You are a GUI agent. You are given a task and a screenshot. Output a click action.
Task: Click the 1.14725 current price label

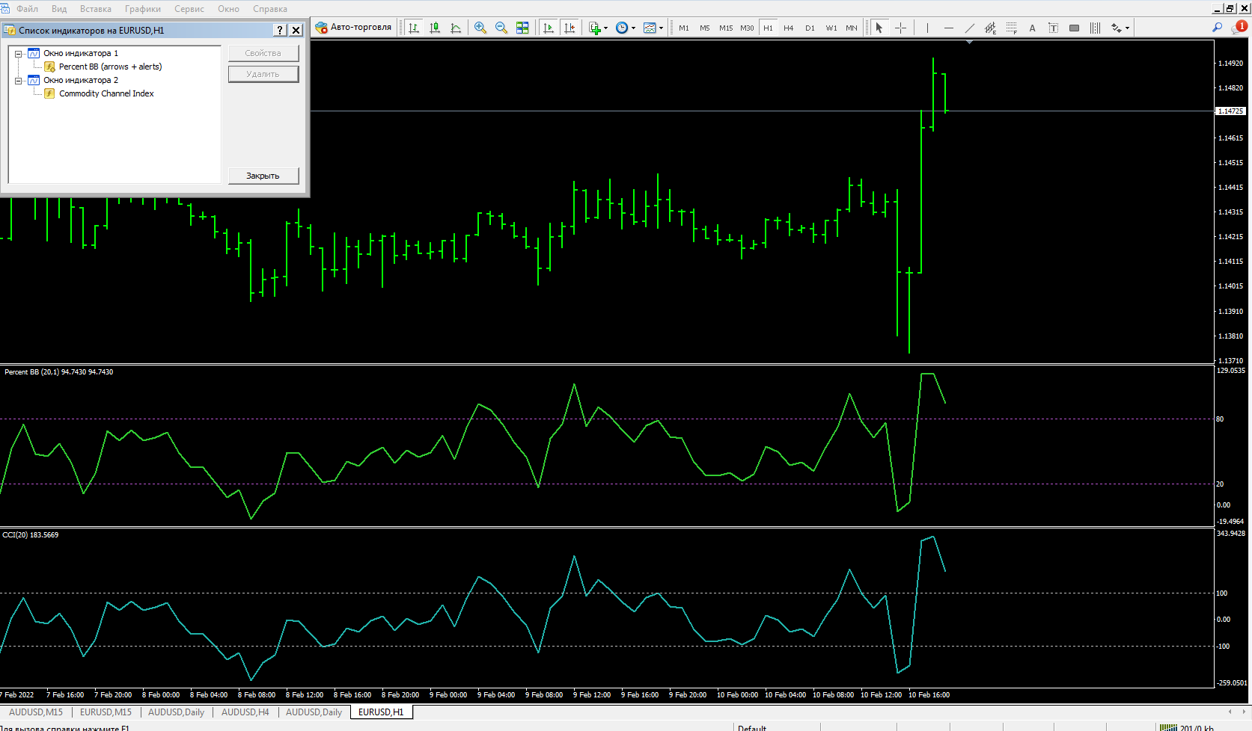[1230, 111]
